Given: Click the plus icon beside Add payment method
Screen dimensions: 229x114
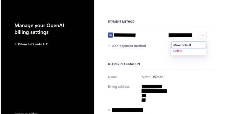Looking at the screenshot, I should (x=109, y=46).
